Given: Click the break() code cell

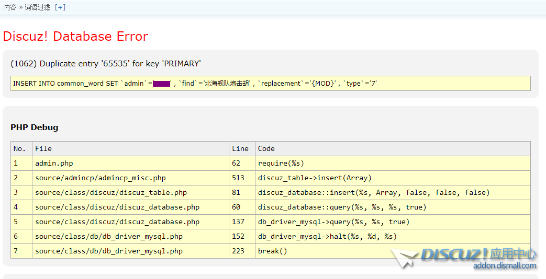Looking at the screenshot, I should (393, 251).
